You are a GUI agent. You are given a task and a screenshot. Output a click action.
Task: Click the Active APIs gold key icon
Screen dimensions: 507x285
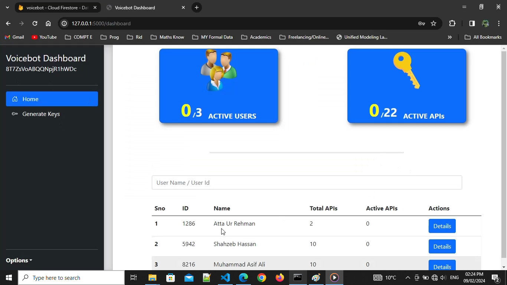(x=406, y=71)
